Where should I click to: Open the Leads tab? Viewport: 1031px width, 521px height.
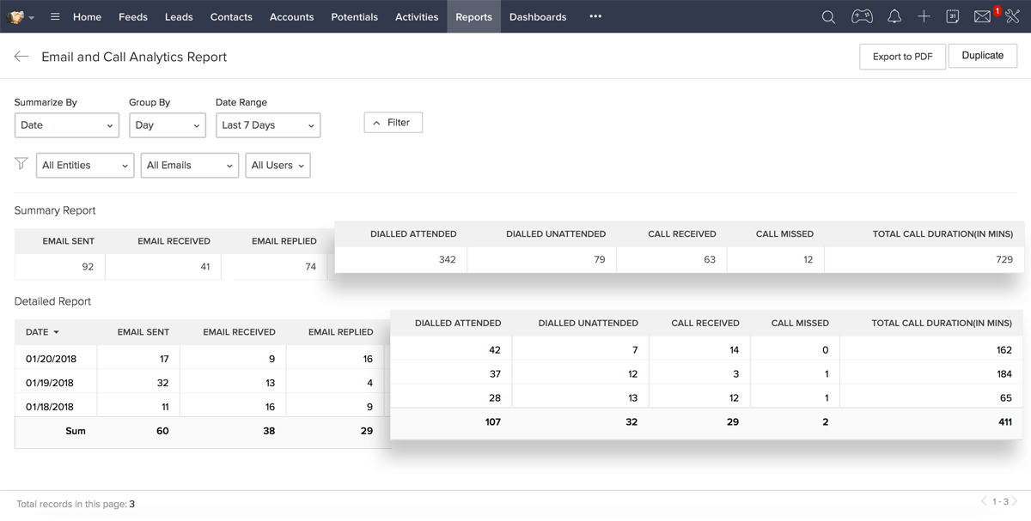179,16
